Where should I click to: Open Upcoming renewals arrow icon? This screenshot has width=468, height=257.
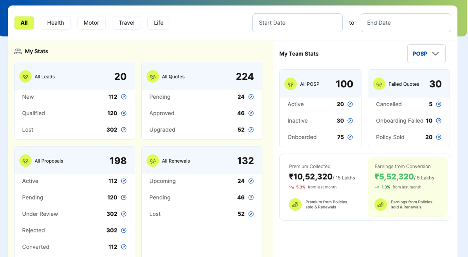tap(251, 181)
